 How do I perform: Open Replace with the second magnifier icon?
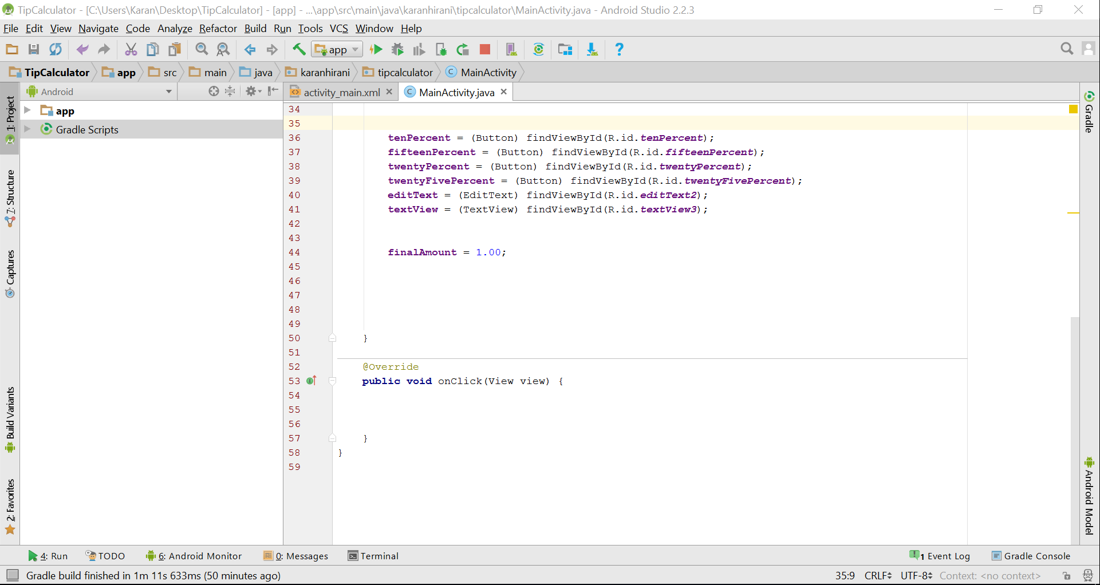(223, 50)
